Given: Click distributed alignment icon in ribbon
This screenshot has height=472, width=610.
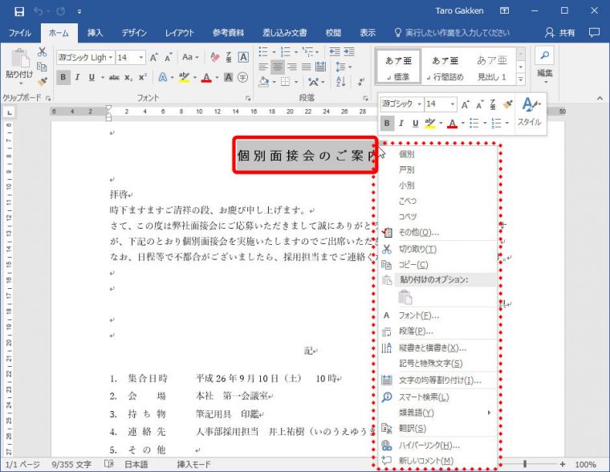Looking at the screenshot, I should (x=320, y=67).
